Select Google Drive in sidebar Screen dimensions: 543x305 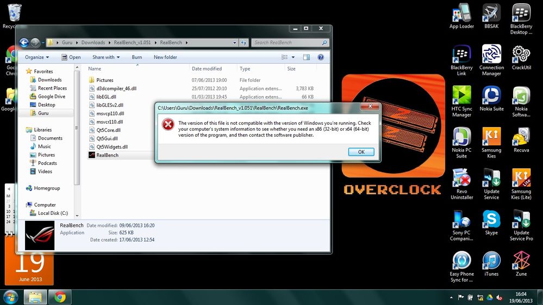pos(51,96)
